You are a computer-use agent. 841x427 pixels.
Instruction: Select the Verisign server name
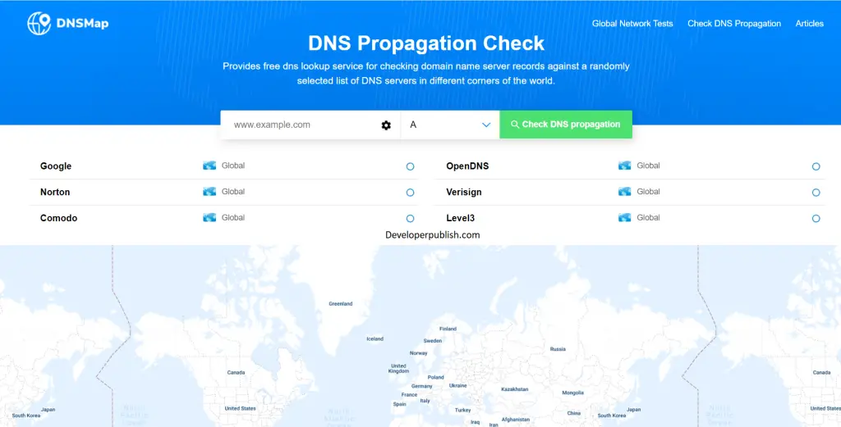464,192
